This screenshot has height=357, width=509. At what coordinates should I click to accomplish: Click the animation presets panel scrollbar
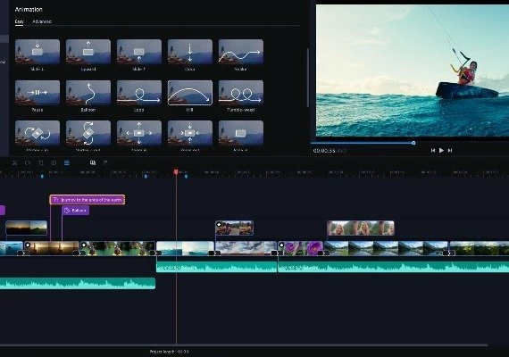pos(308,78)
